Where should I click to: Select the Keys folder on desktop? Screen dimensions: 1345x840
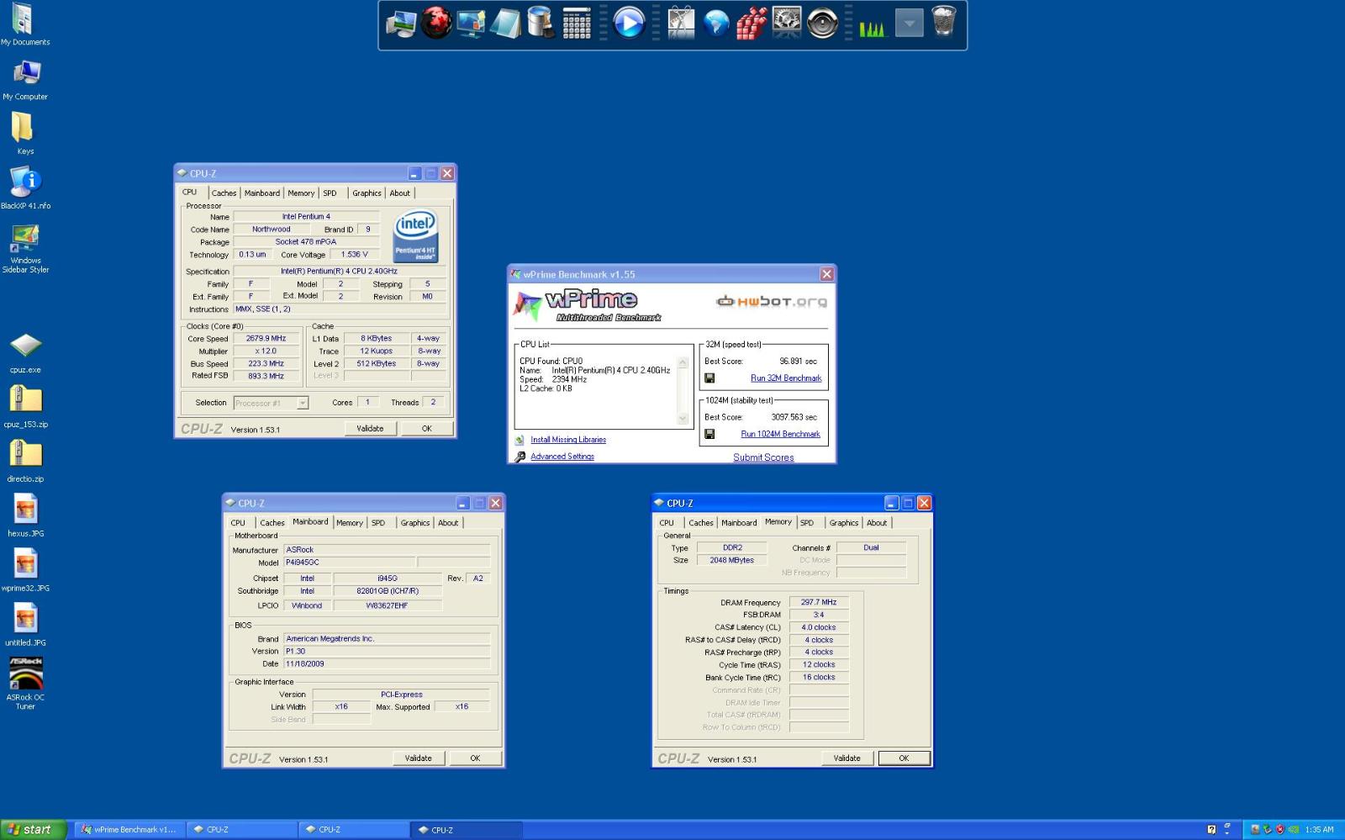(25, 134)
